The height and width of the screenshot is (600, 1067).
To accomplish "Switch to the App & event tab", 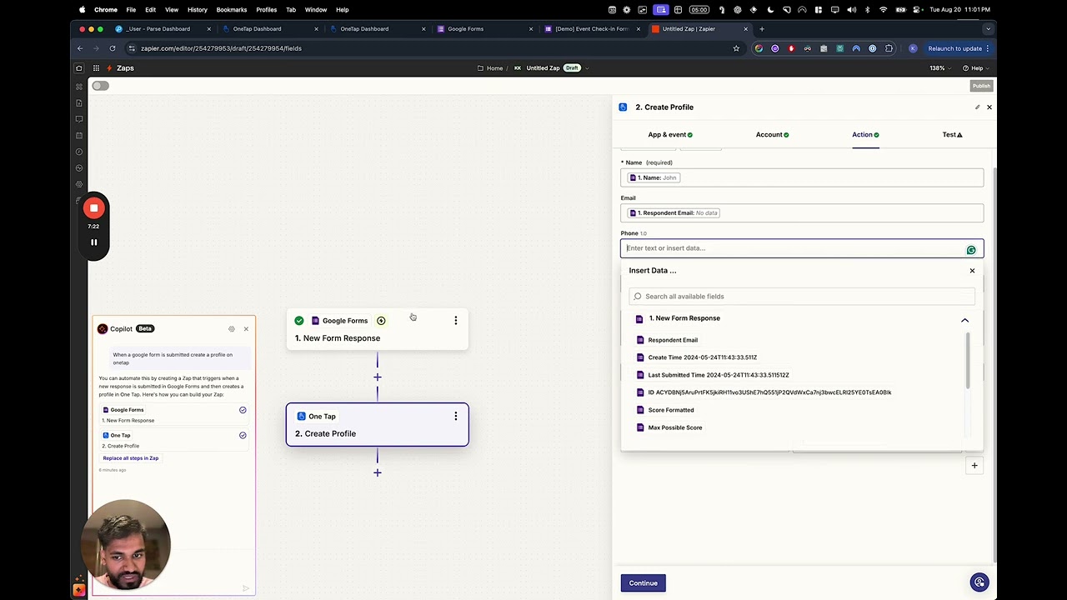I will coord(670,134).
